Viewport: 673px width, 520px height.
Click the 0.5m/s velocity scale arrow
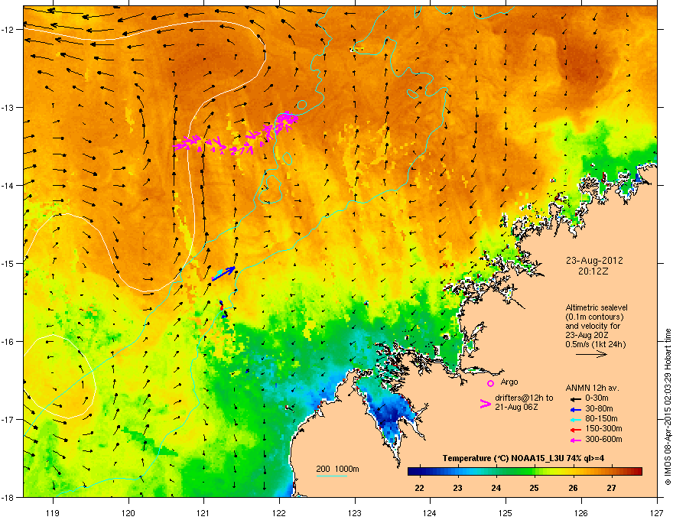591,354
